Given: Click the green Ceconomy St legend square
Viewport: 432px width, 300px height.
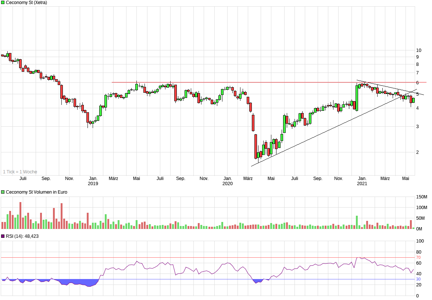Looking at the screenshot, I should [x=3, y=3].
